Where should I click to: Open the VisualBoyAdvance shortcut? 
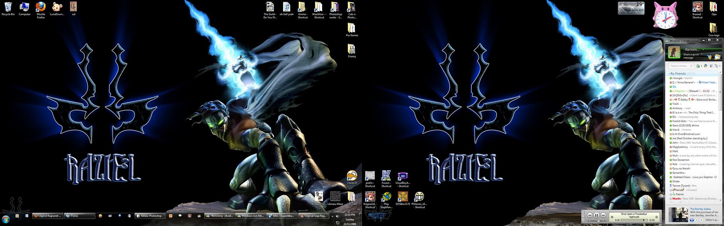tap(403, 177)
